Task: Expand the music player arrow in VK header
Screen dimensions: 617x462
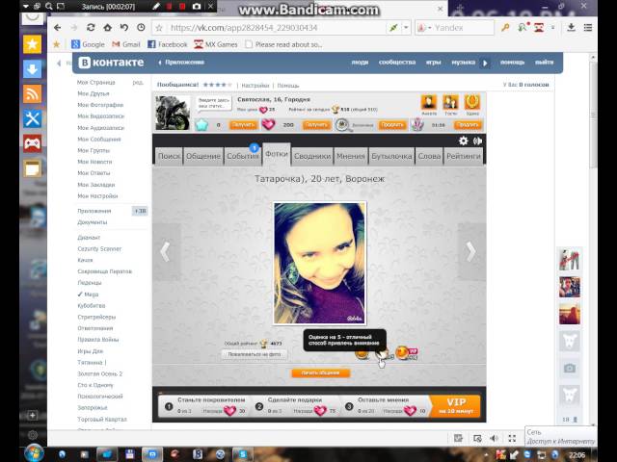Action: pos(485,63)
